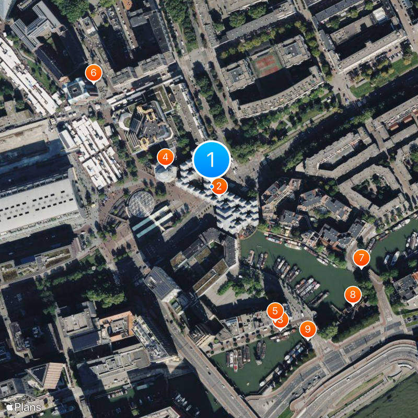
Task: Open the orange marker numbered 8
Action: [353, 295]
